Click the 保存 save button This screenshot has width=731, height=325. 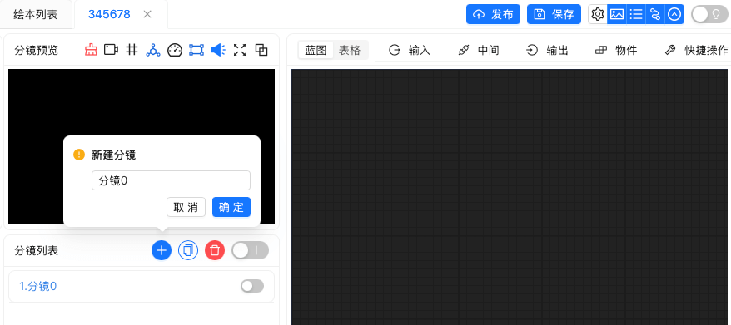[x=554, y=14]
